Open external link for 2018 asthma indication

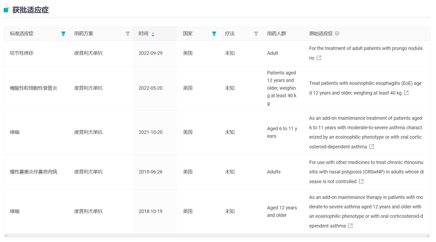point(350,225)
